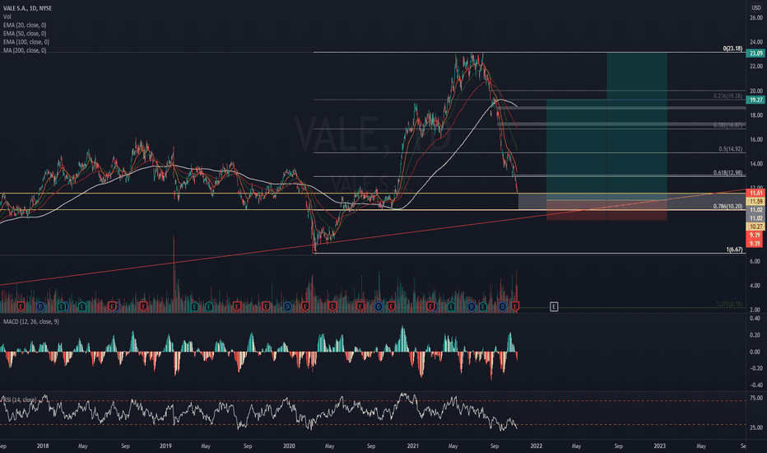The image size is (767, 453).
Task: Click the yellow 11.59 price label
Action: point(755,201)
